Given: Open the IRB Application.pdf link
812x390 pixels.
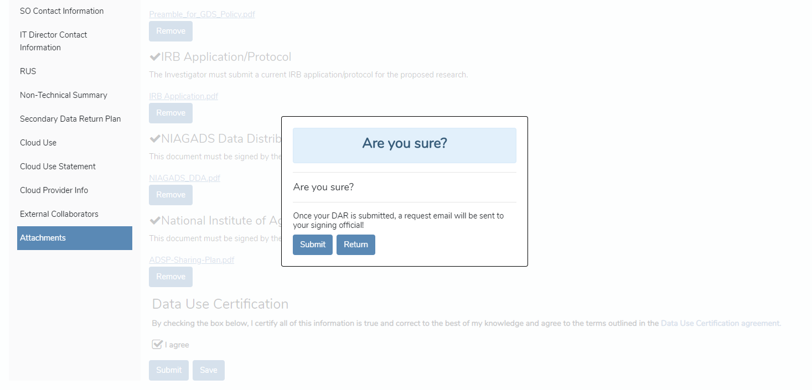Looking at the screenshot, I should click(x=184, y=96).
